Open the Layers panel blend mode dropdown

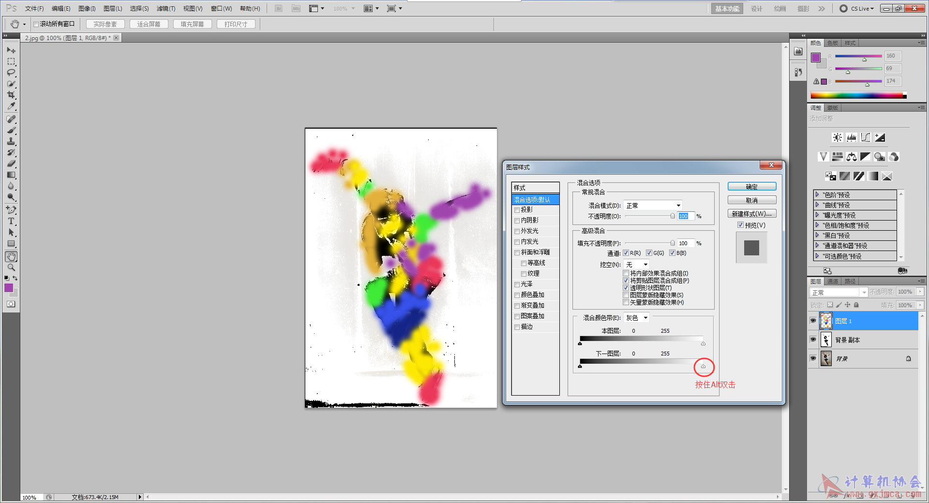(839, 292)
